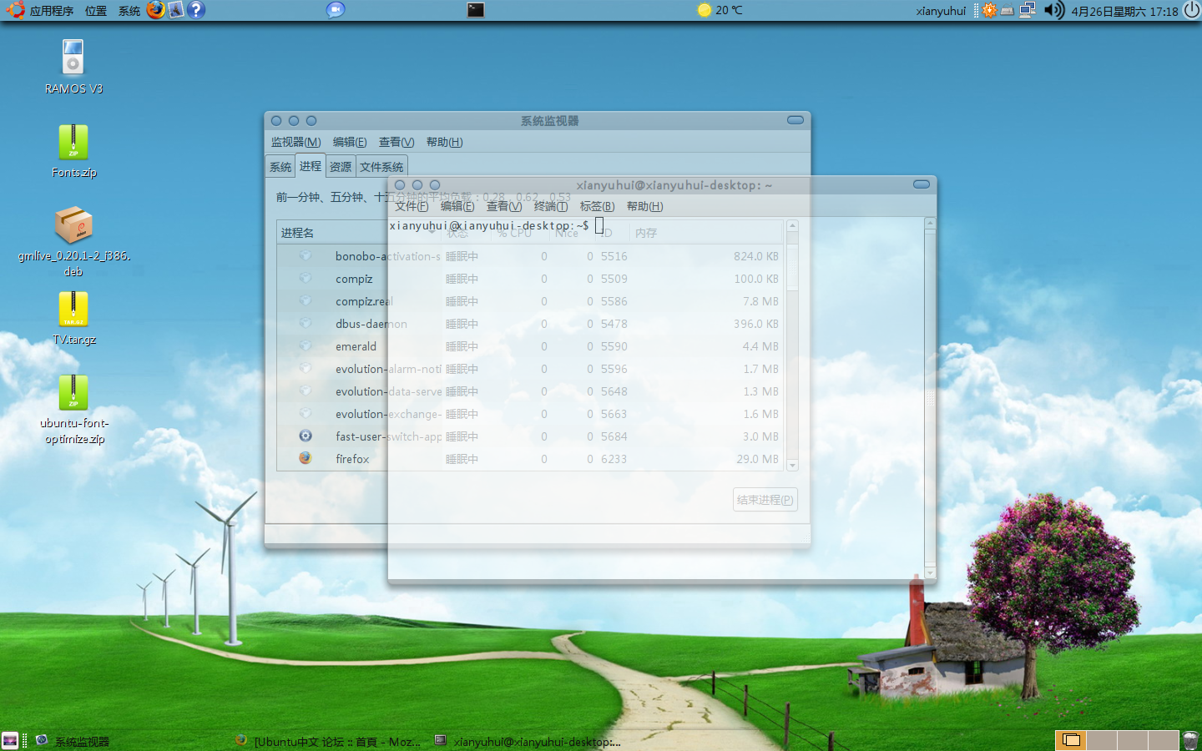Select ubuntu-font-optimize.zip desktop file
The width and height of the screenshot is (1202, 751).
click(73, 409)
